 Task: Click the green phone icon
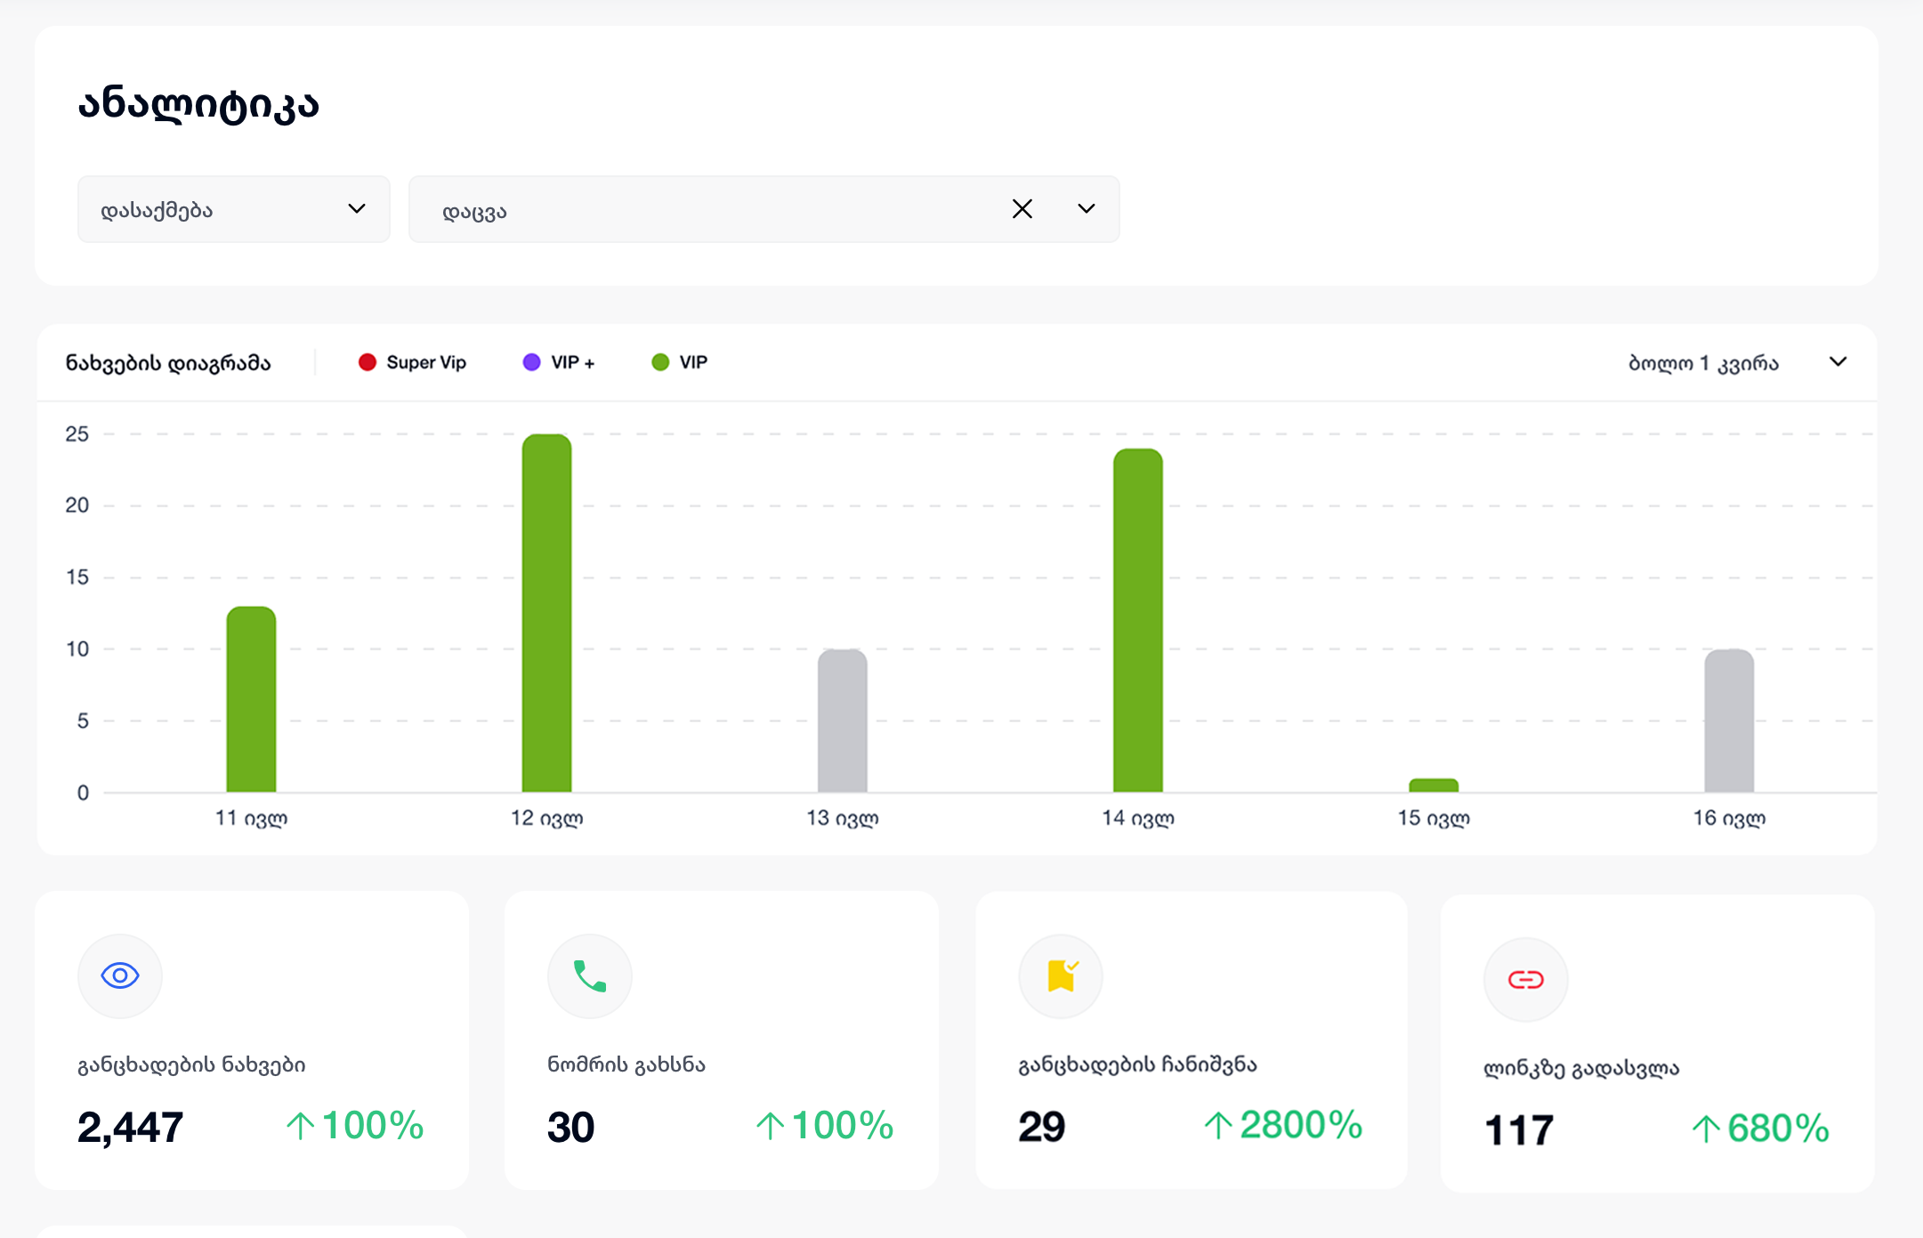click(590, 976)
